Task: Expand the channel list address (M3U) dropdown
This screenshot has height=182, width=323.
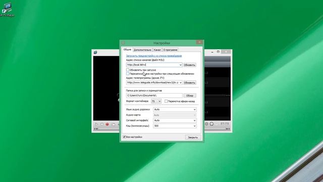Action: point(181,65)
